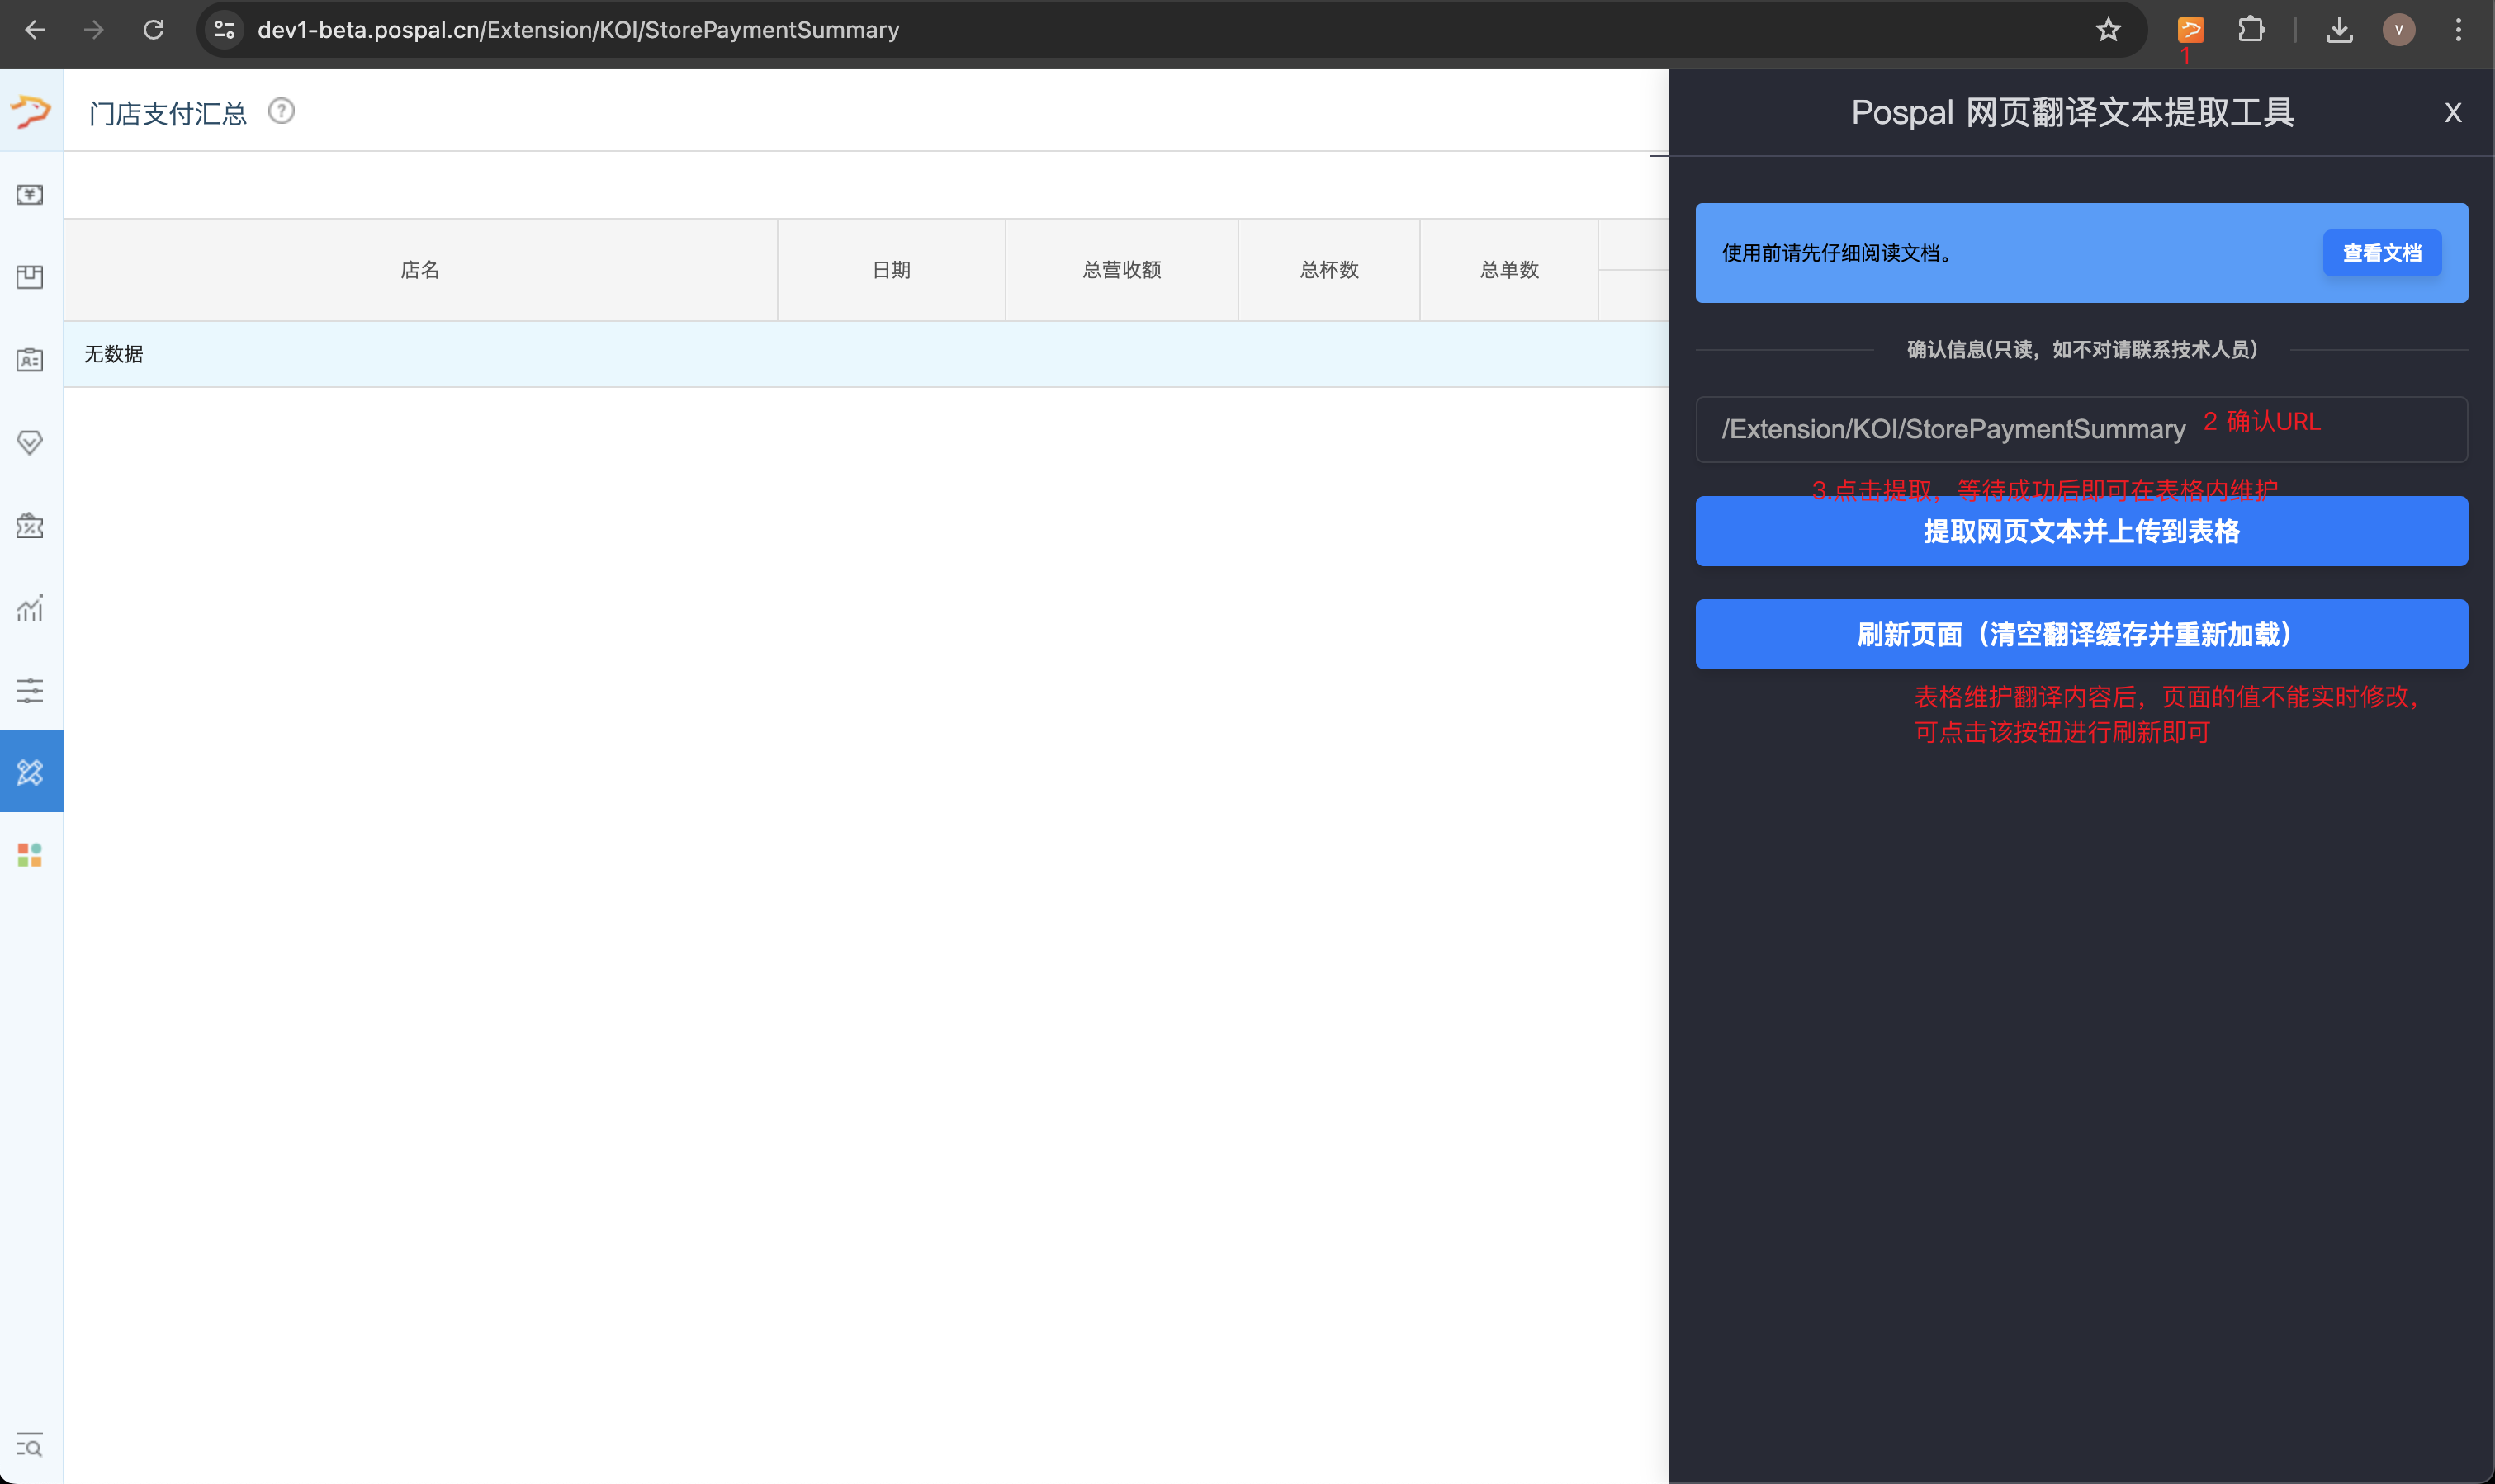Open the sales yen-banknote sidebar icon
Screen dimensions: 2495x1484
tap(30, 194)
